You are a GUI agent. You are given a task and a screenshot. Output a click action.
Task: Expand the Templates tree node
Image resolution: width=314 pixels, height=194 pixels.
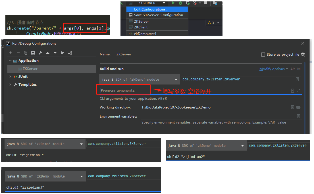click(x=10, y=84)
